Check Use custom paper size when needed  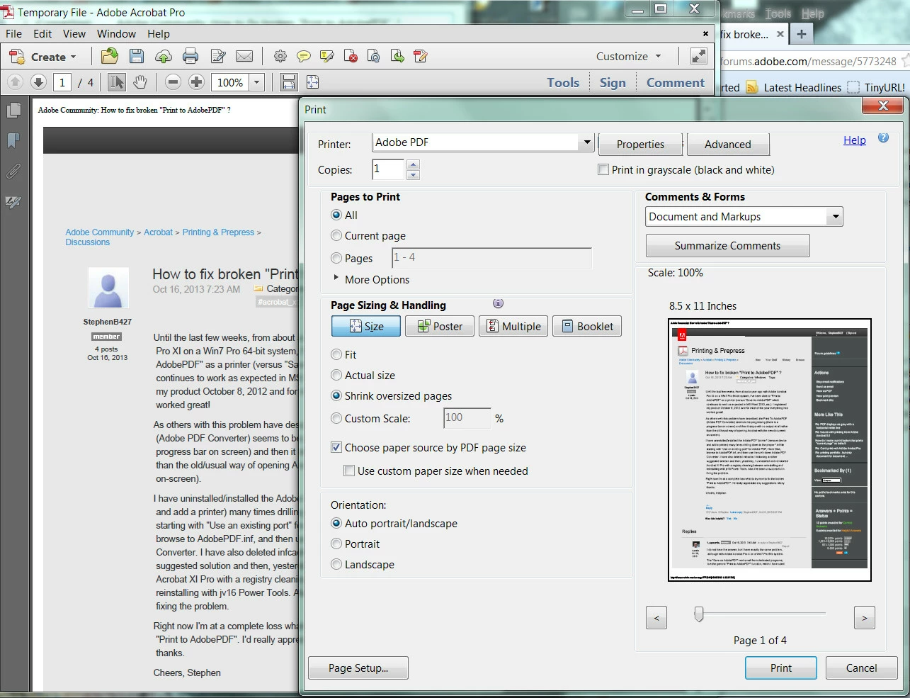(349, 471)
